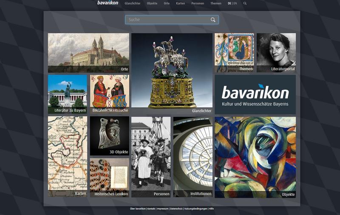Open the Objekte tile with abstract painting
The image size is (340, 215).
pyautogui.click(x=255, y=157)
